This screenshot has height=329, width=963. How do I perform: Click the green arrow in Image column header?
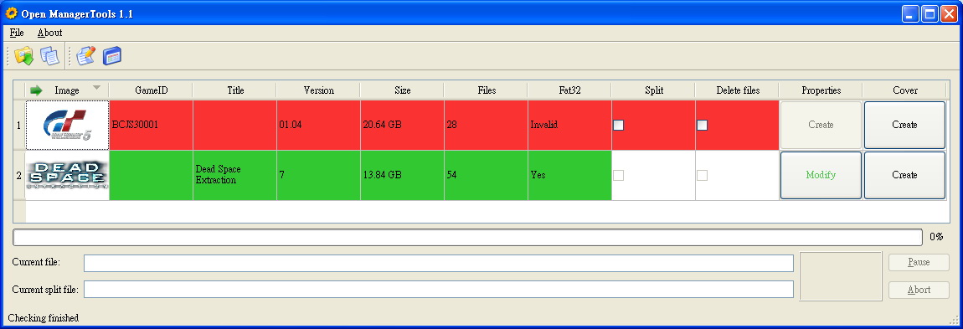(36, 90)
